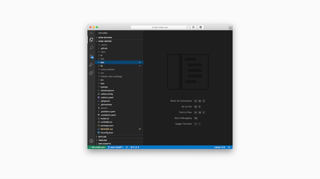Reload the page in the browser
Viewport: 320px width, 179px height.
[x=187, y=27]
